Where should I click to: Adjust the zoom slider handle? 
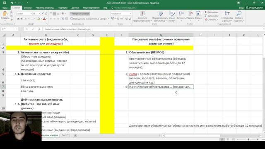pos(248,139)
